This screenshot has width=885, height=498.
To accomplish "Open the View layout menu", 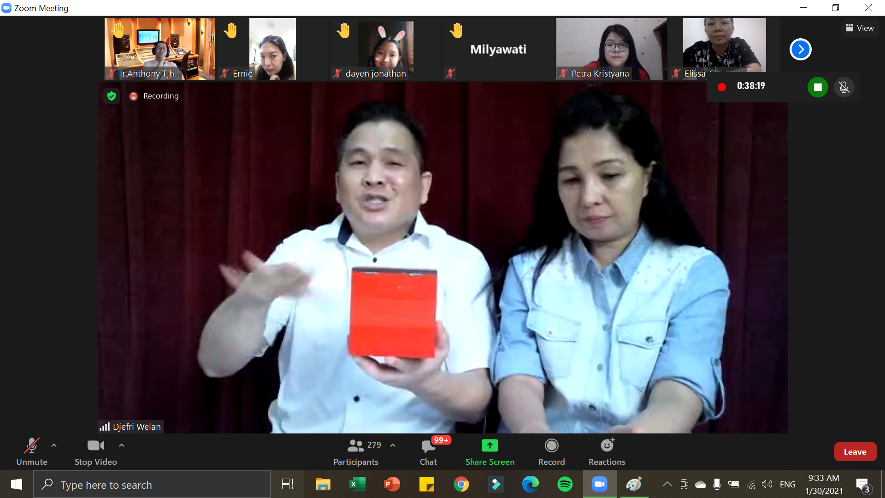I will [860, 28].
